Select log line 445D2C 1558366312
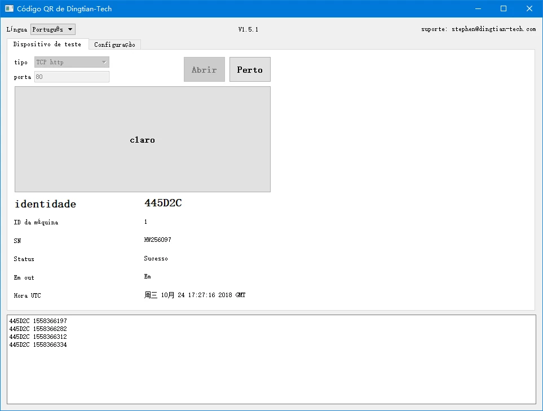 (x=38, y=337)
